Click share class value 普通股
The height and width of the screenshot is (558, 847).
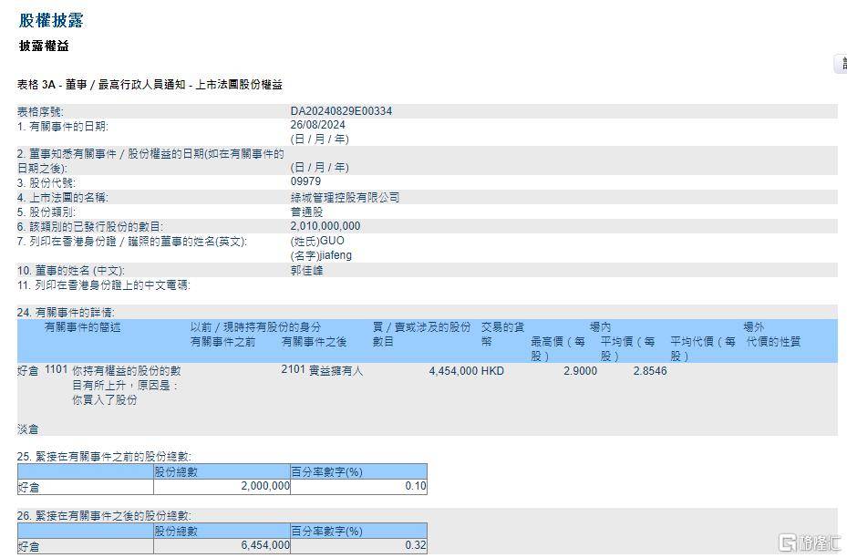pyautogui.click(x=306, y=212)
